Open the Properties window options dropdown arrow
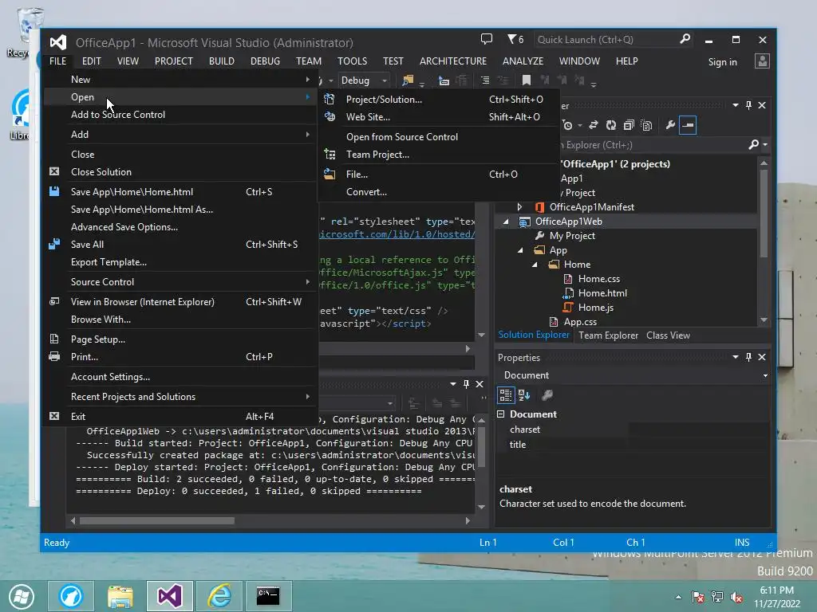Image resolution: width=817 pixels, height=612 pixels. 735,357
